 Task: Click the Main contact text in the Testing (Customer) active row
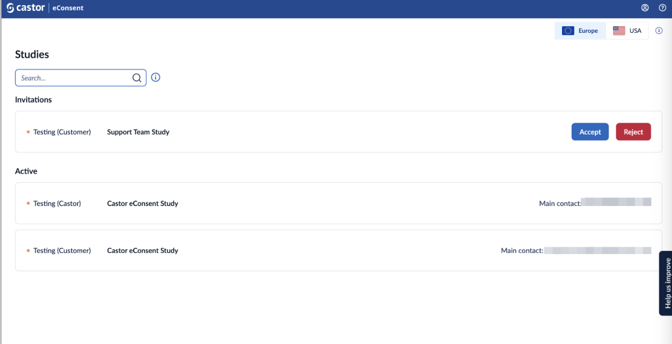tap(522, 250)
